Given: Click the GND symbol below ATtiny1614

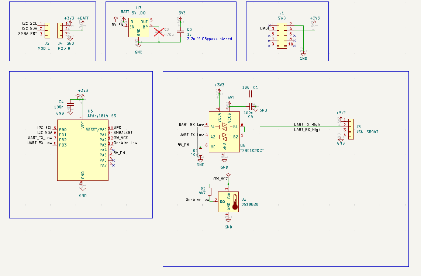Looking at the screenshot, I should click(x=83, y=189).
